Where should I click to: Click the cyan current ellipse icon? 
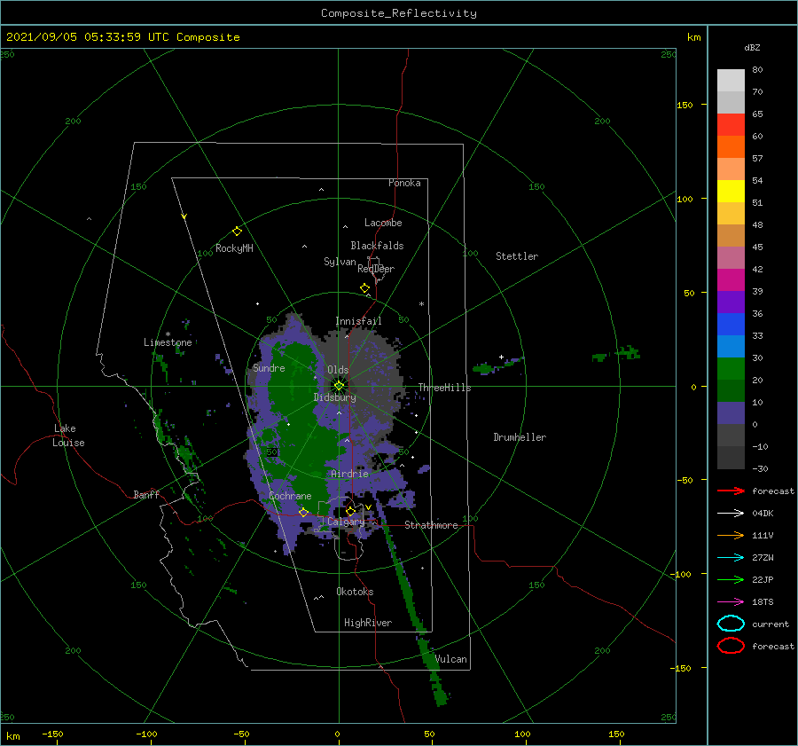(x=731, y=624)
